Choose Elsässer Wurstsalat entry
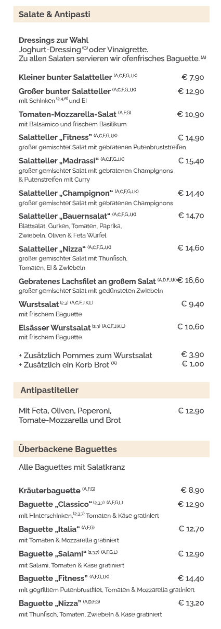The width and height of the screenshot is (221, 629). coord(55,327)
